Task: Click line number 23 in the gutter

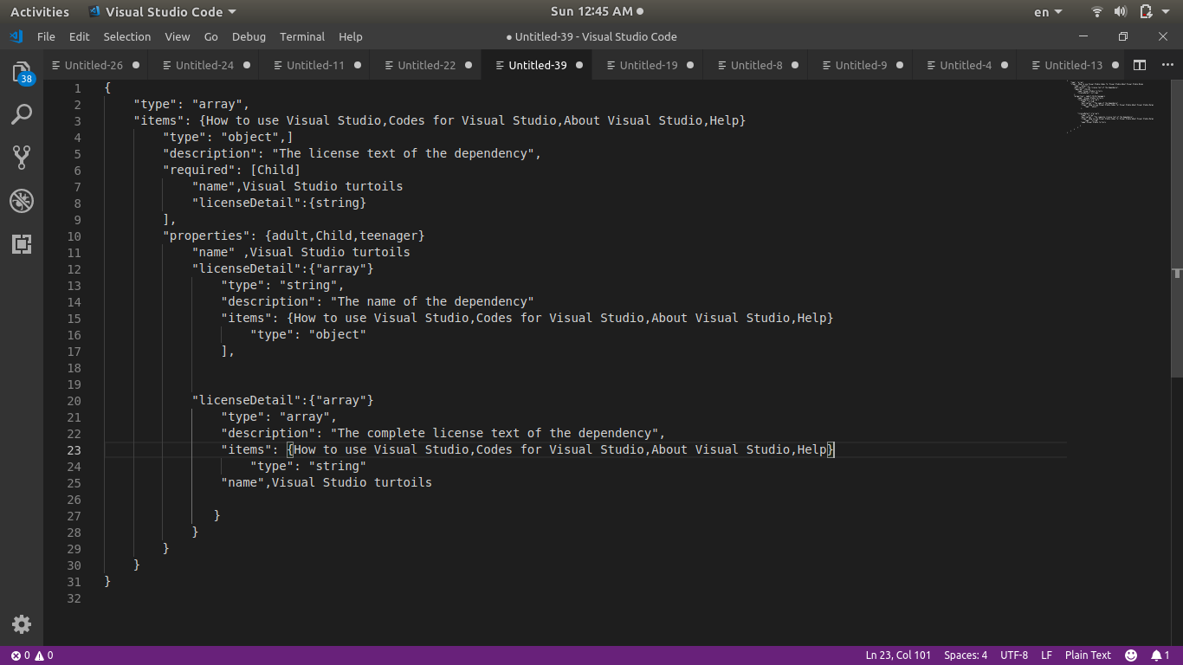Action: [74, 450]
